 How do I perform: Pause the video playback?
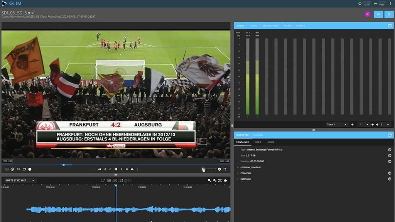coord(116,169)
